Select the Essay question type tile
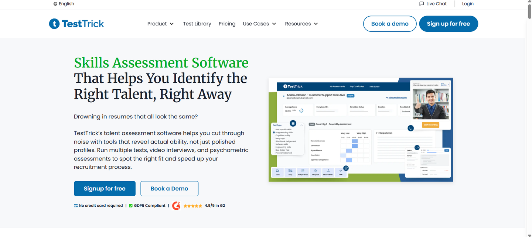Image resolution: width=532 pixels, height=237 pixels. (290, 172)
